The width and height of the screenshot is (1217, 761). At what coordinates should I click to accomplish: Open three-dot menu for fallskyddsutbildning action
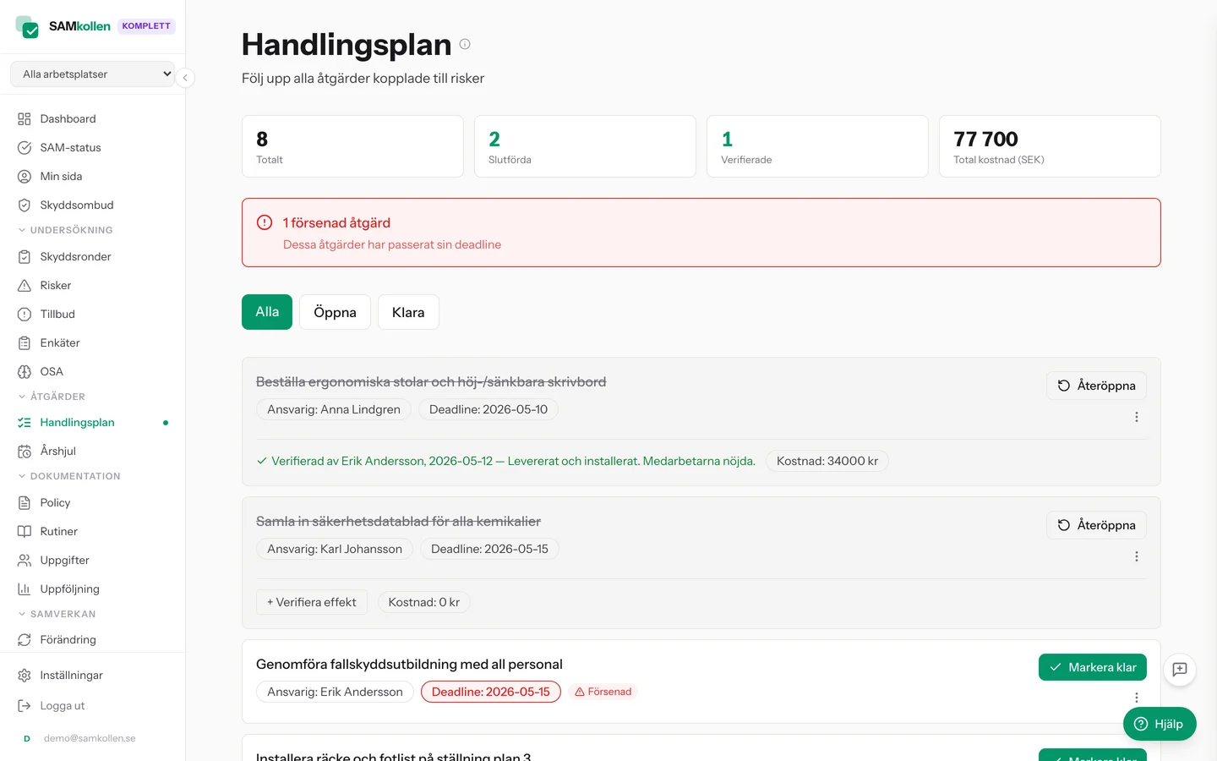click(1137, 698)
